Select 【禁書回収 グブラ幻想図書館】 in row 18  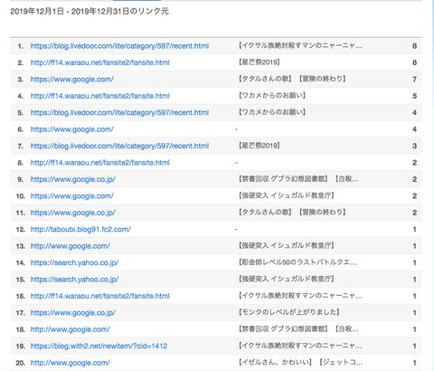click(x=283, y=329)
